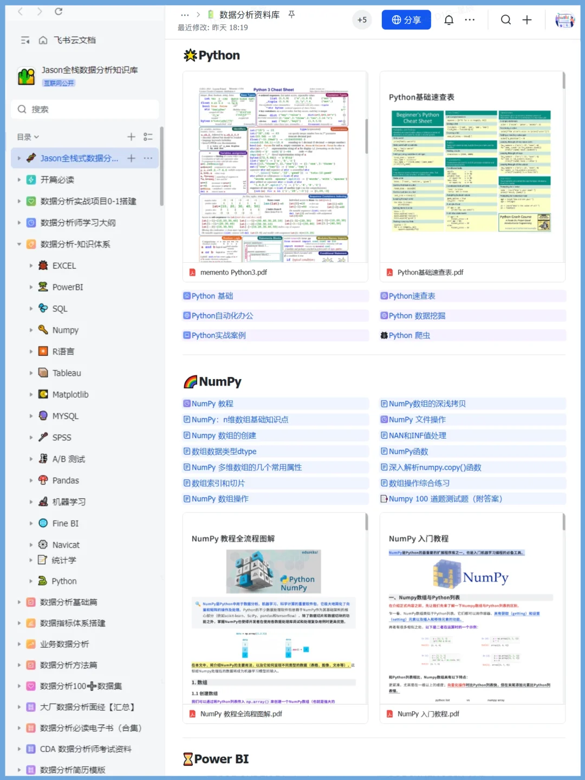This screenshot has width=585, height=780.
Task: Expand 数据分析实战项目0-1搭建 node
Action: (19, 201)
